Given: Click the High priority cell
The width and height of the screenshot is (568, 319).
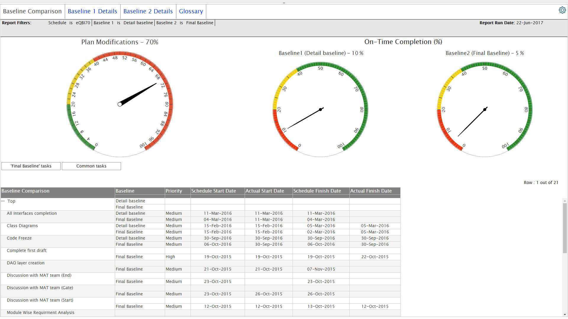Looking at the screenshot, I should point(177,257).
